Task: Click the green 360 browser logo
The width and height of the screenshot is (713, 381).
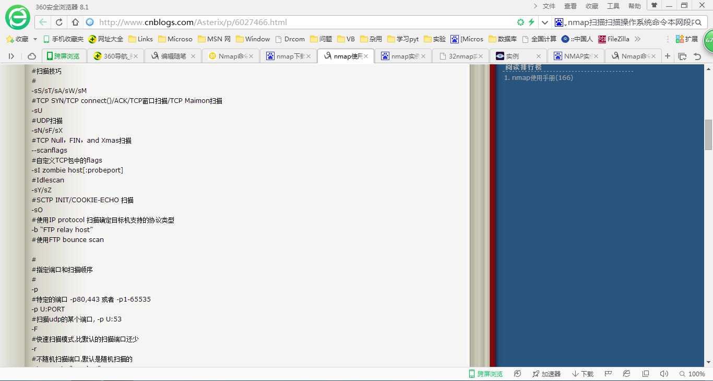Action: tap(18, 17)
